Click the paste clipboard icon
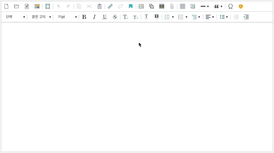This screenshot has width=274, height=153. point(100,6)
